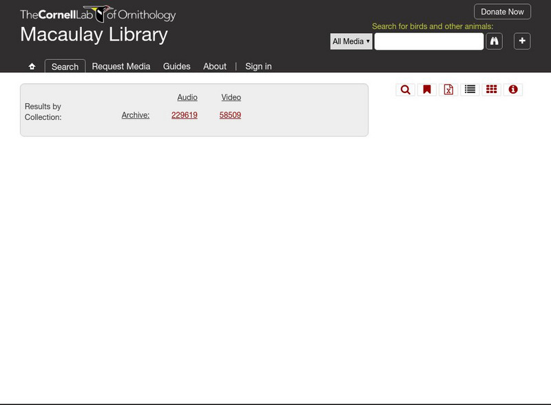Switch to grid view icon
The width and height of the screenshot is (551, 405).
[491, 90]
